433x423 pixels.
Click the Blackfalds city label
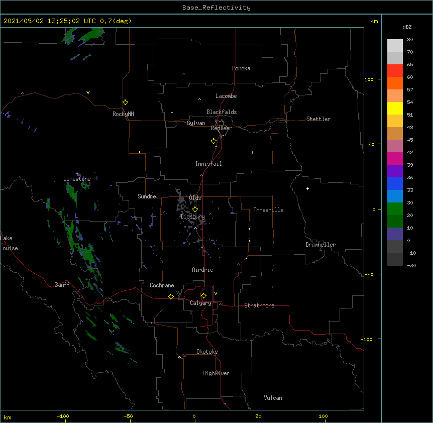point(222,112)
